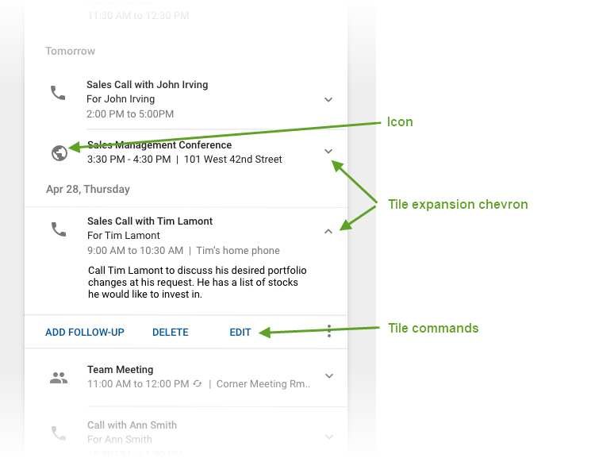Viewport: 595px width, 458px height.
Task: Click the EDIT command
Action: pyautogui.click(x=240, y=333)
